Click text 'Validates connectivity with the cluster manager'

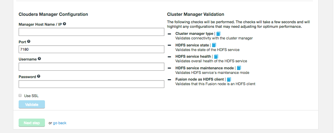(214, 38)
